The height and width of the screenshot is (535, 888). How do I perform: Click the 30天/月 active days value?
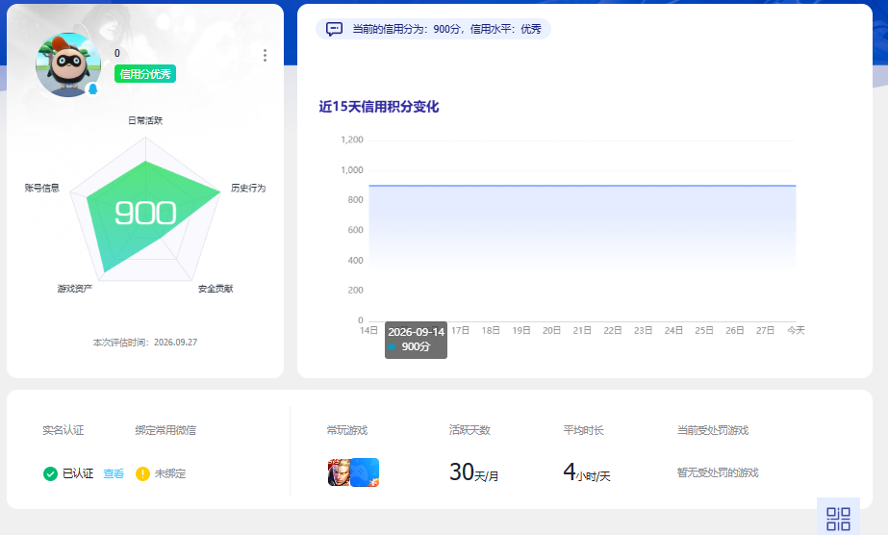click(x=473, y=472)
